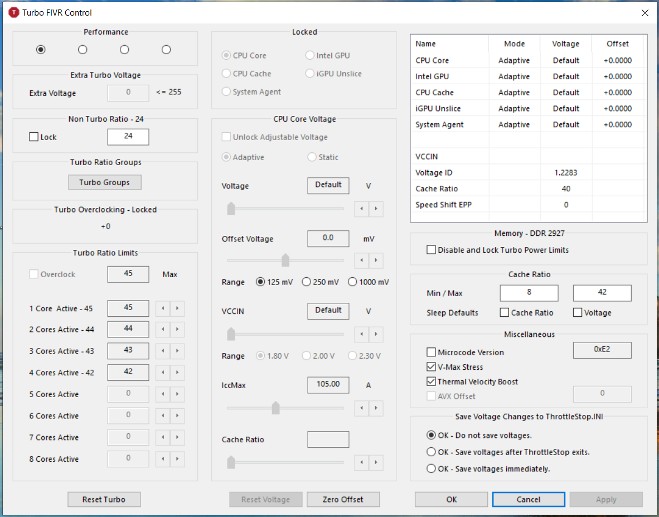The height and width of the screenshot is (517, 659).
Task: Increase 1 Core Active ratio with right arrow
Action: (x=177, y=308)
